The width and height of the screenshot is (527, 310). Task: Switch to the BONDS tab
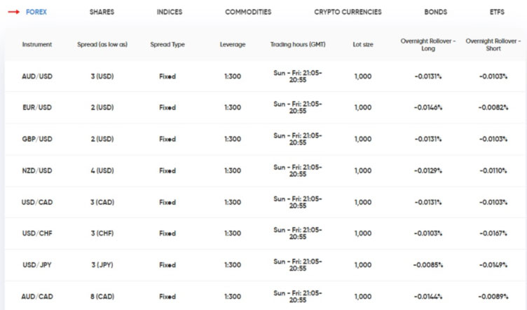[435, 12]
